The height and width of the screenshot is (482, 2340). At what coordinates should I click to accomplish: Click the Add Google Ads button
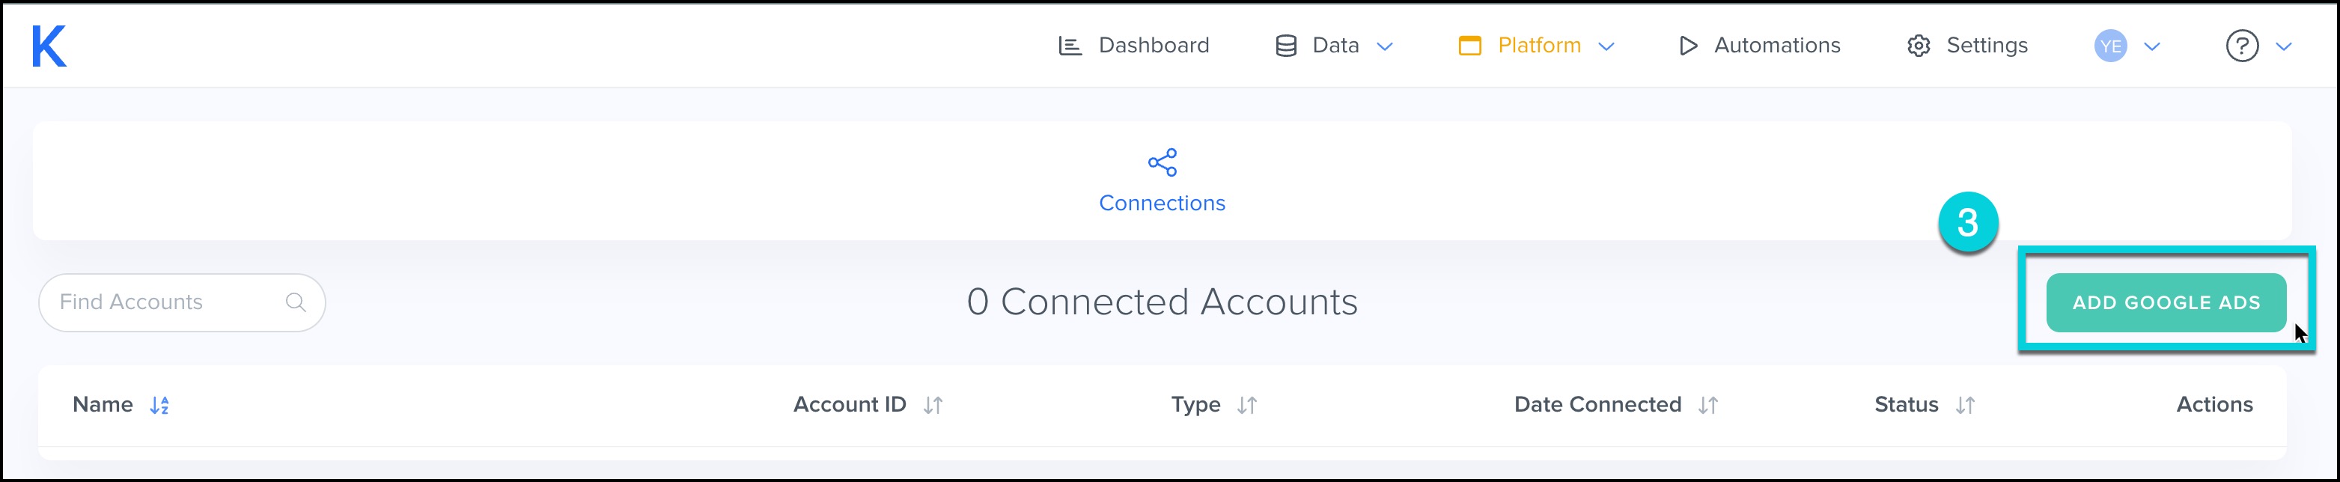[2166, 302]
